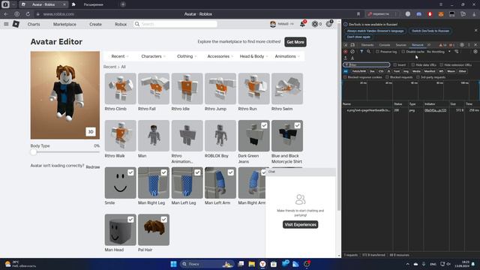Screen dimensions: 480x270
Task: Switch to DevTools Sources tab
Action: 400,45
